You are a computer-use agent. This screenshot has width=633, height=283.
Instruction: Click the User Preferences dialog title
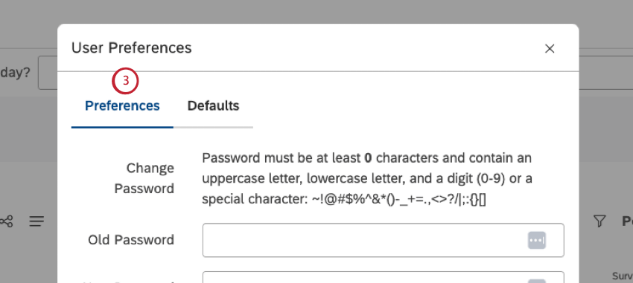(x=132, y=48)
